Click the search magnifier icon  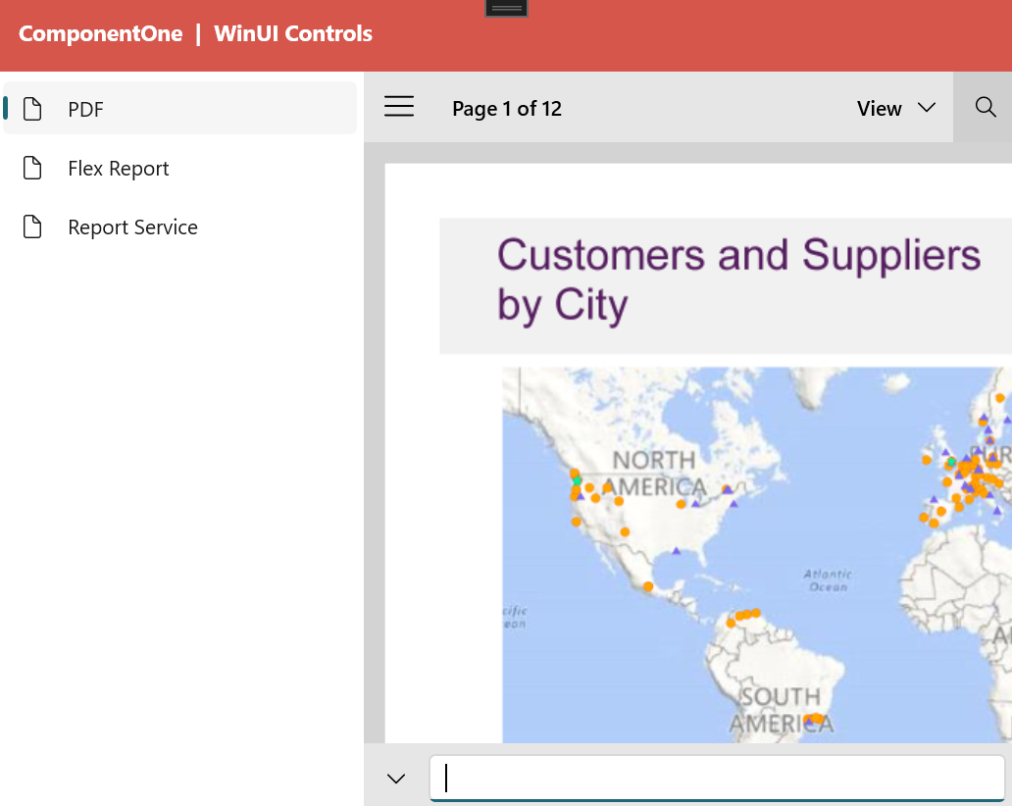tap(986, 108)
